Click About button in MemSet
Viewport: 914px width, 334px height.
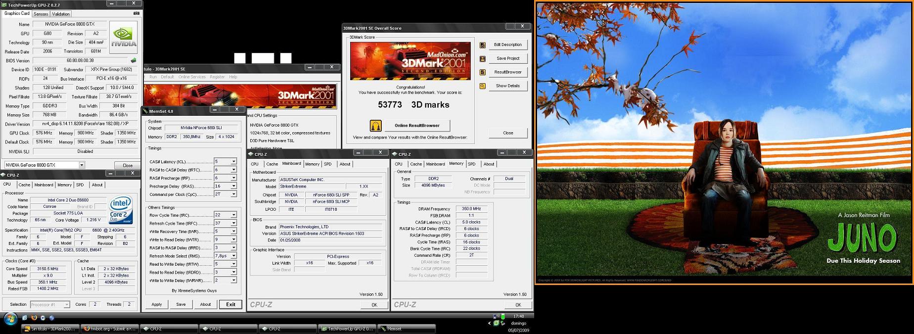click(205, 305)
